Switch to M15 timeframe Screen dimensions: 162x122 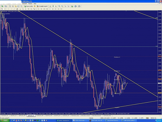point(44,9)
